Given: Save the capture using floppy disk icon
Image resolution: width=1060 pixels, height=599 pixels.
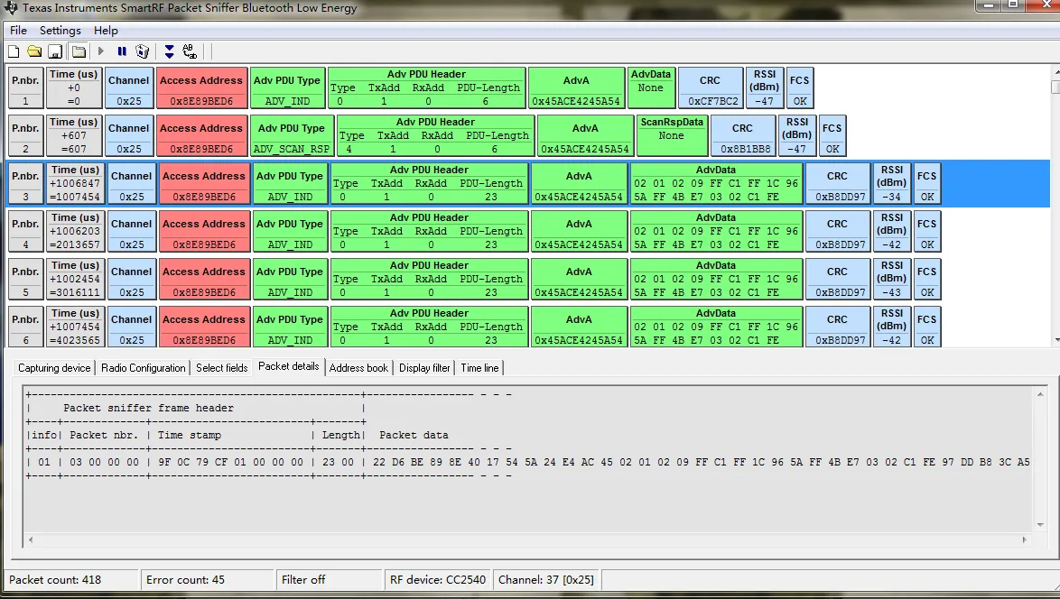Looking at the screenshot, I should tap(55, 51).
